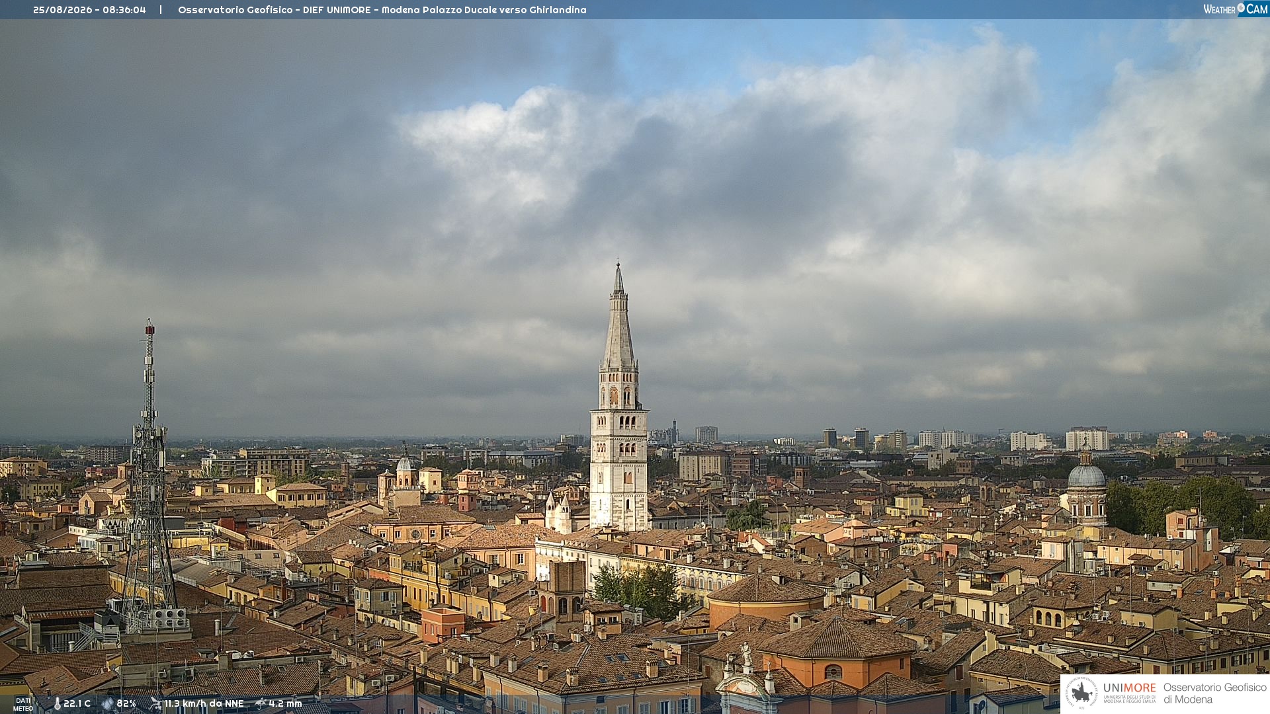Select the DATI METEO label
This screenshot has height=714, width=1270.
tap(23, 704)
